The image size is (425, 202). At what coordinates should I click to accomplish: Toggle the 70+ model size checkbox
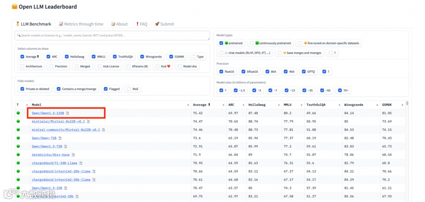pyautogui.click(x=340, y=90)
